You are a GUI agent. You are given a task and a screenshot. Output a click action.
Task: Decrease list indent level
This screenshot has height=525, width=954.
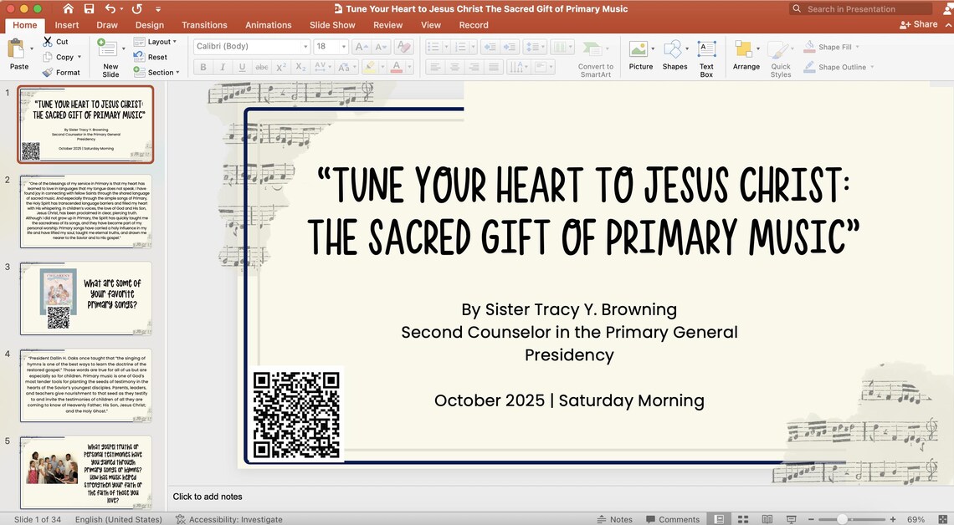pos(490,47)
